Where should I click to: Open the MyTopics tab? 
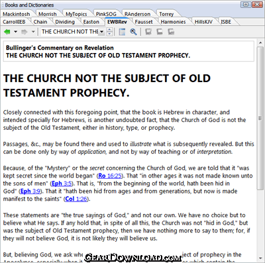76,14
